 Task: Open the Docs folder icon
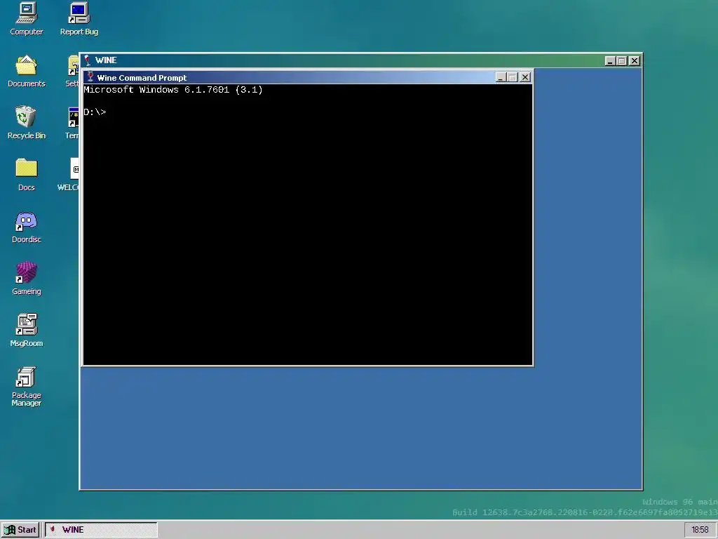[26, 175]
